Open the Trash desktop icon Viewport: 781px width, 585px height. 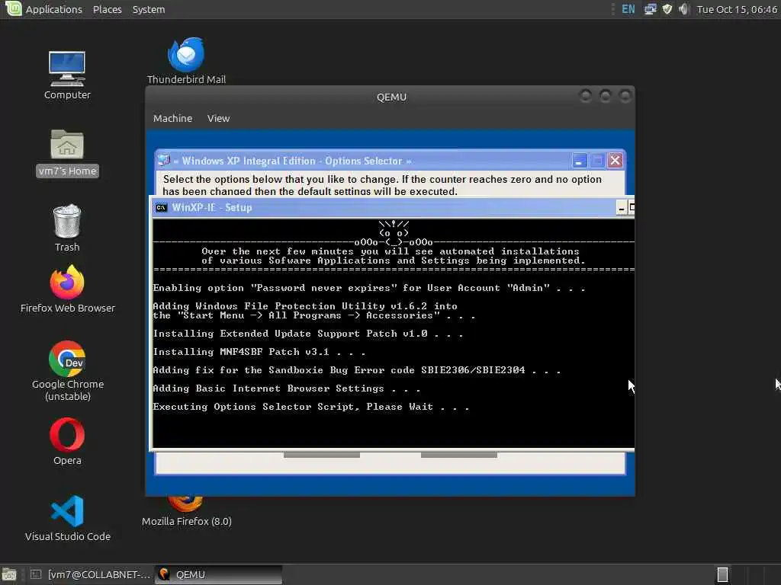(x=67, y=221)
